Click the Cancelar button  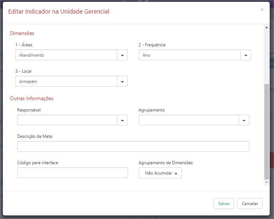[x=250, y=203]
